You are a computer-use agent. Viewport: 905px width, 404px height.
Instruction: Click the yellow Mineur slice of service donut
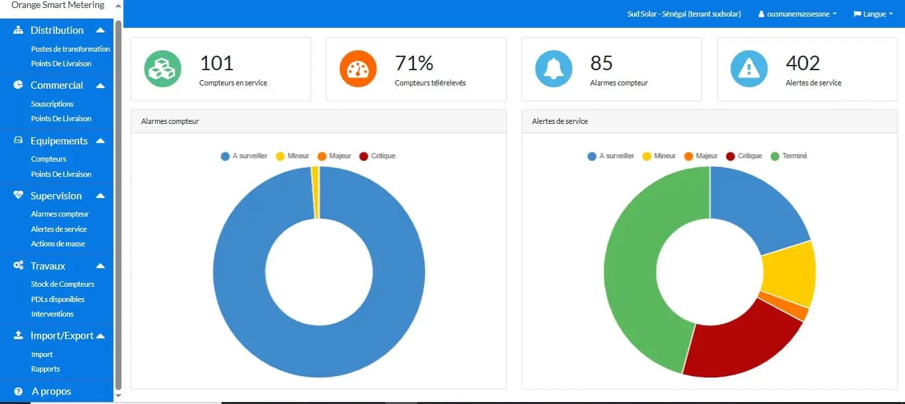tap(788, 274)
